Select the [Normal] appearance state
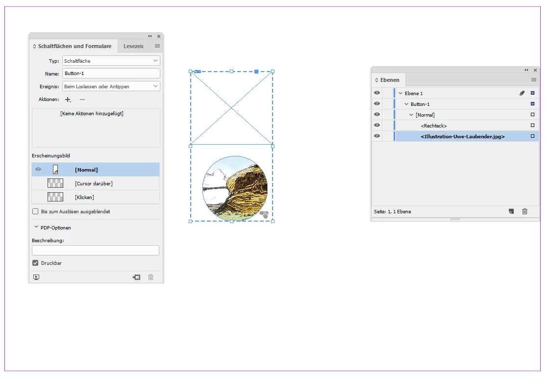This screenshot has width=551, height=378. point(96,170)
